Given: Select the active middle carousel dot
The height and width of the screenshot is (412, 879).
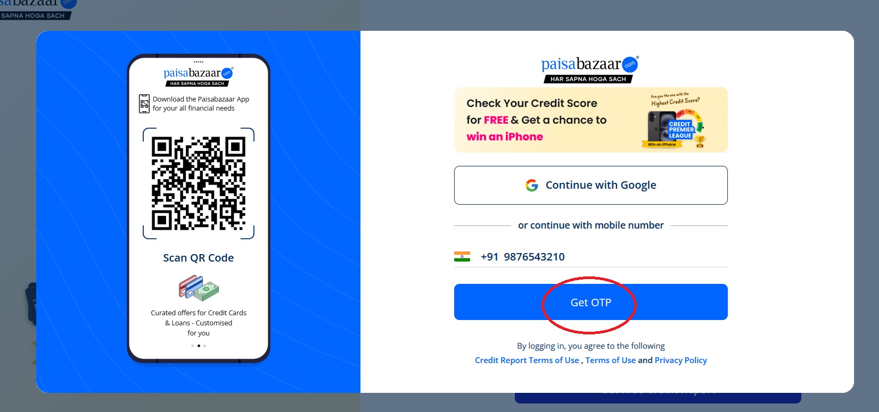Looking at the screenshot, I should click(x=199, y=346).
